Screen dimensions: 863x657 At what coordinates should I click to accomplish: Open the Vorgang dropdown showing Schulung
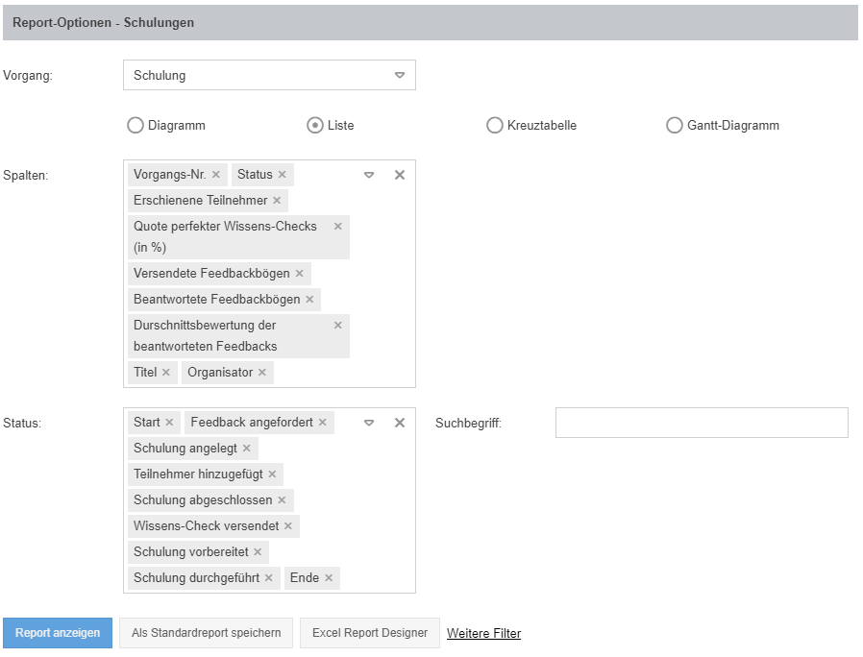pos(269,75)
